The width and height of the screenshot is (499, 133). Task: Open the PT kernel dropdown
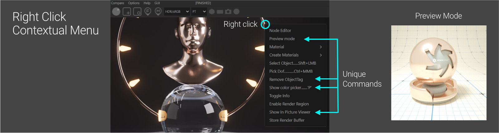199,12
